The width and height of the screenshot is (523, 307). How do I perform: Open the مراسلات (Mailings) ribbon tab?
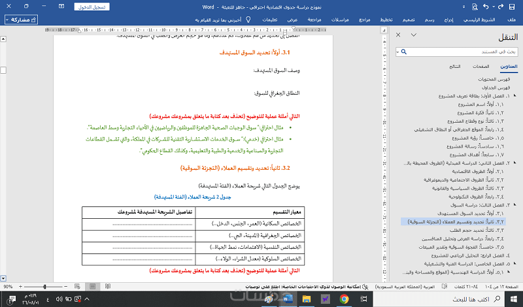340,20
